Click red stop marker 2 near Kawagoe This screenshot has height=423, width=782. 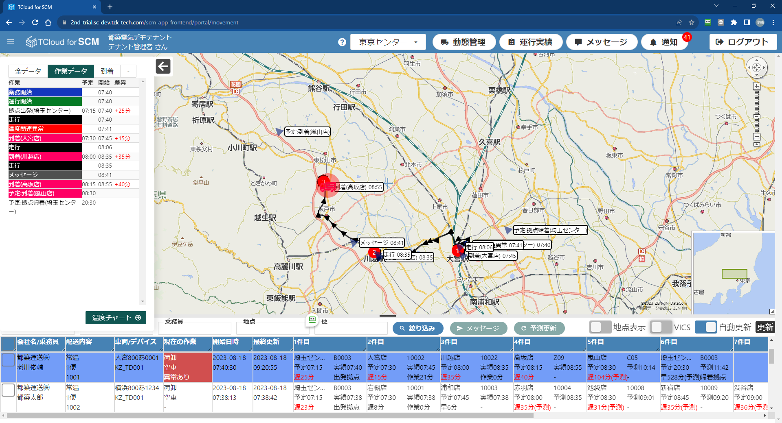click(x=374, y=253)
